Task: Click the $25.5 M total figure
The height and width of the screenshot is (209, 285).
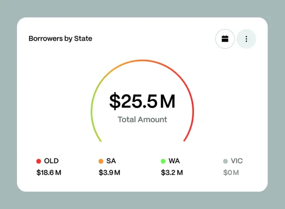Action: [x=142, y=102]
